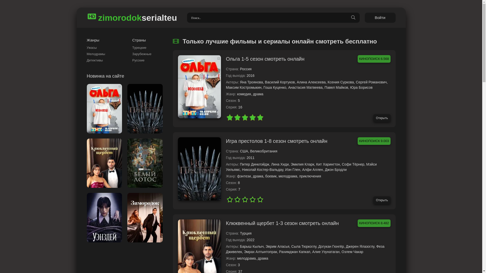Give Игра престолов a three star rating

245,200
